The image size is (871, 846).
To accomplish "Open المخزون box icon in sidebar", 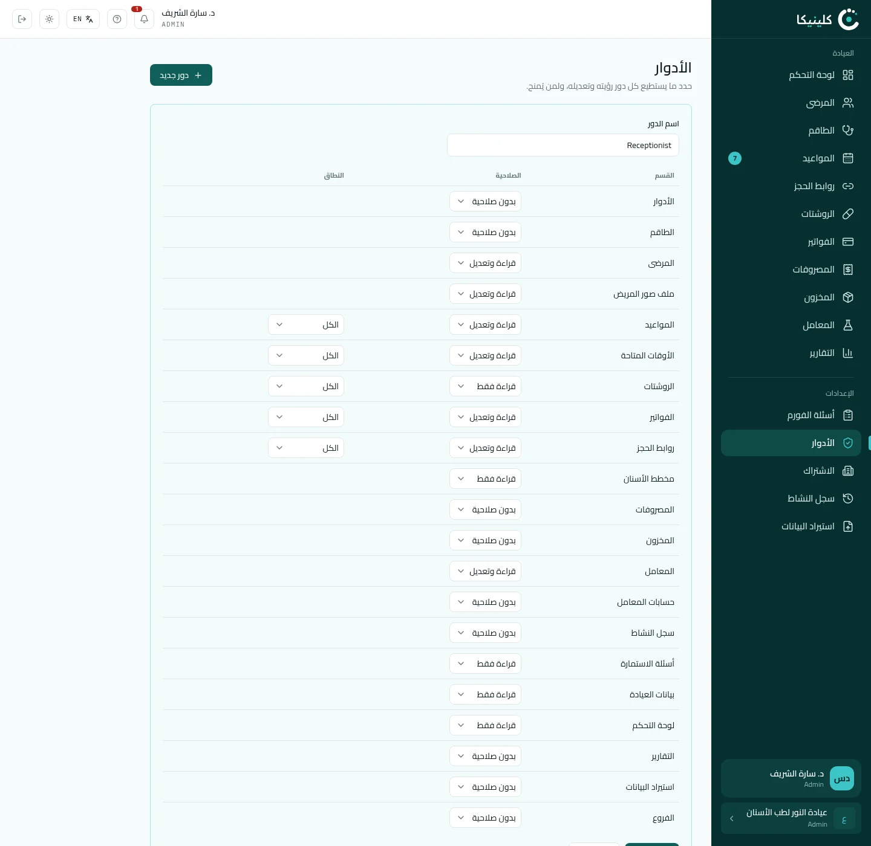I will [x=848, y=297].
